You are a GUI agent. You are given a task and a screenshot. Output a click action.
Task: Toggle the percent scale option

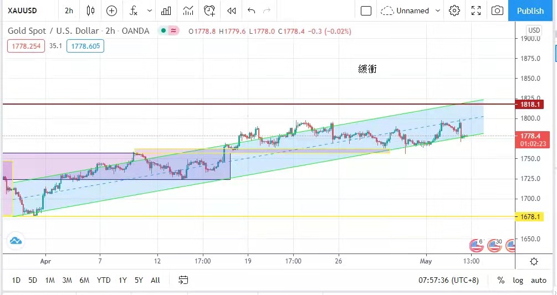click(500, 280)
